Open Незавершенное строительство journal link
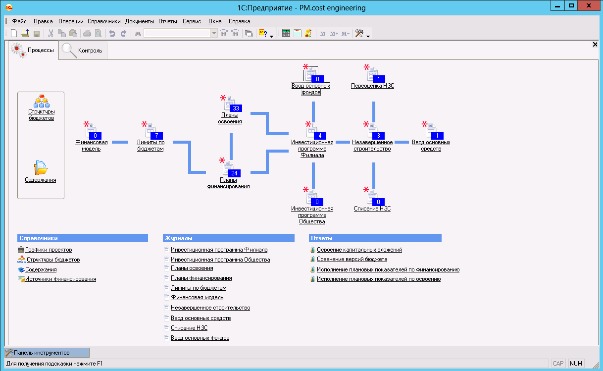 [x=210, y=308]
